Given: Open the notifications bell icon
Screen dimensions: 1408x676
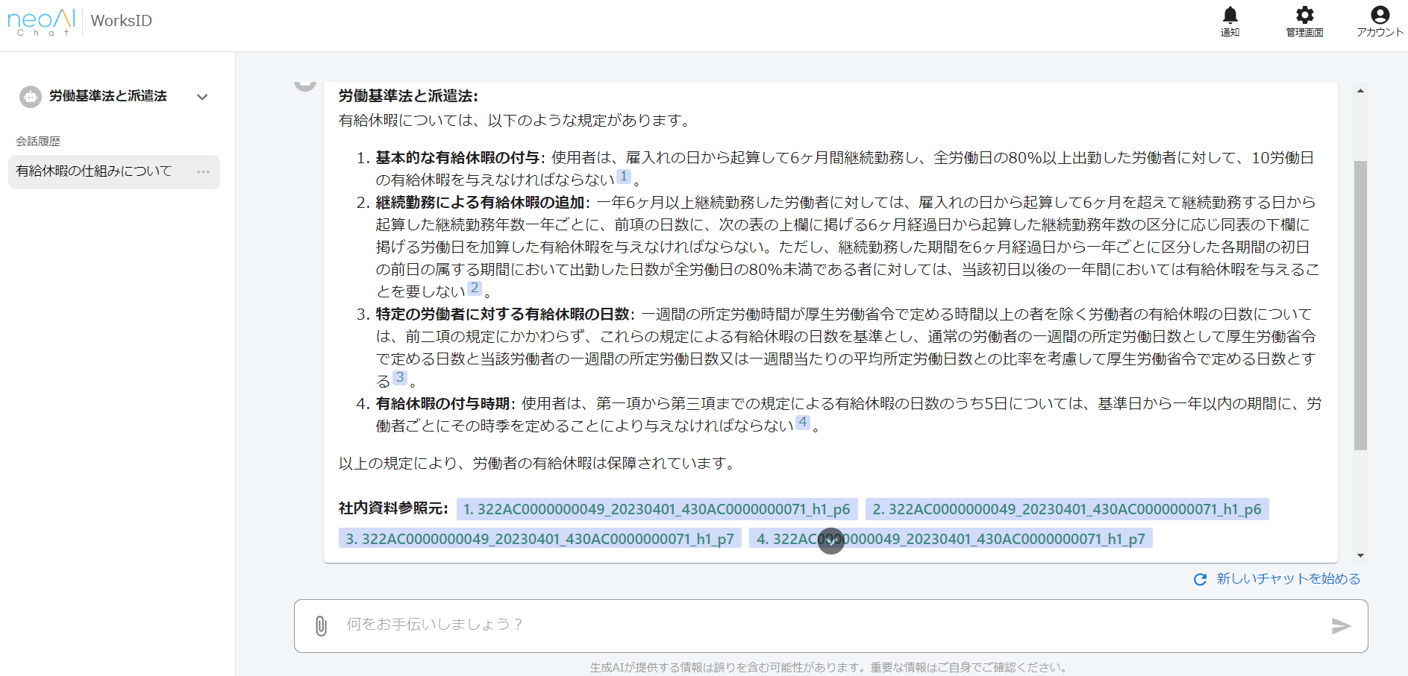Looking at the screenshot, I should click(1230, 15).
